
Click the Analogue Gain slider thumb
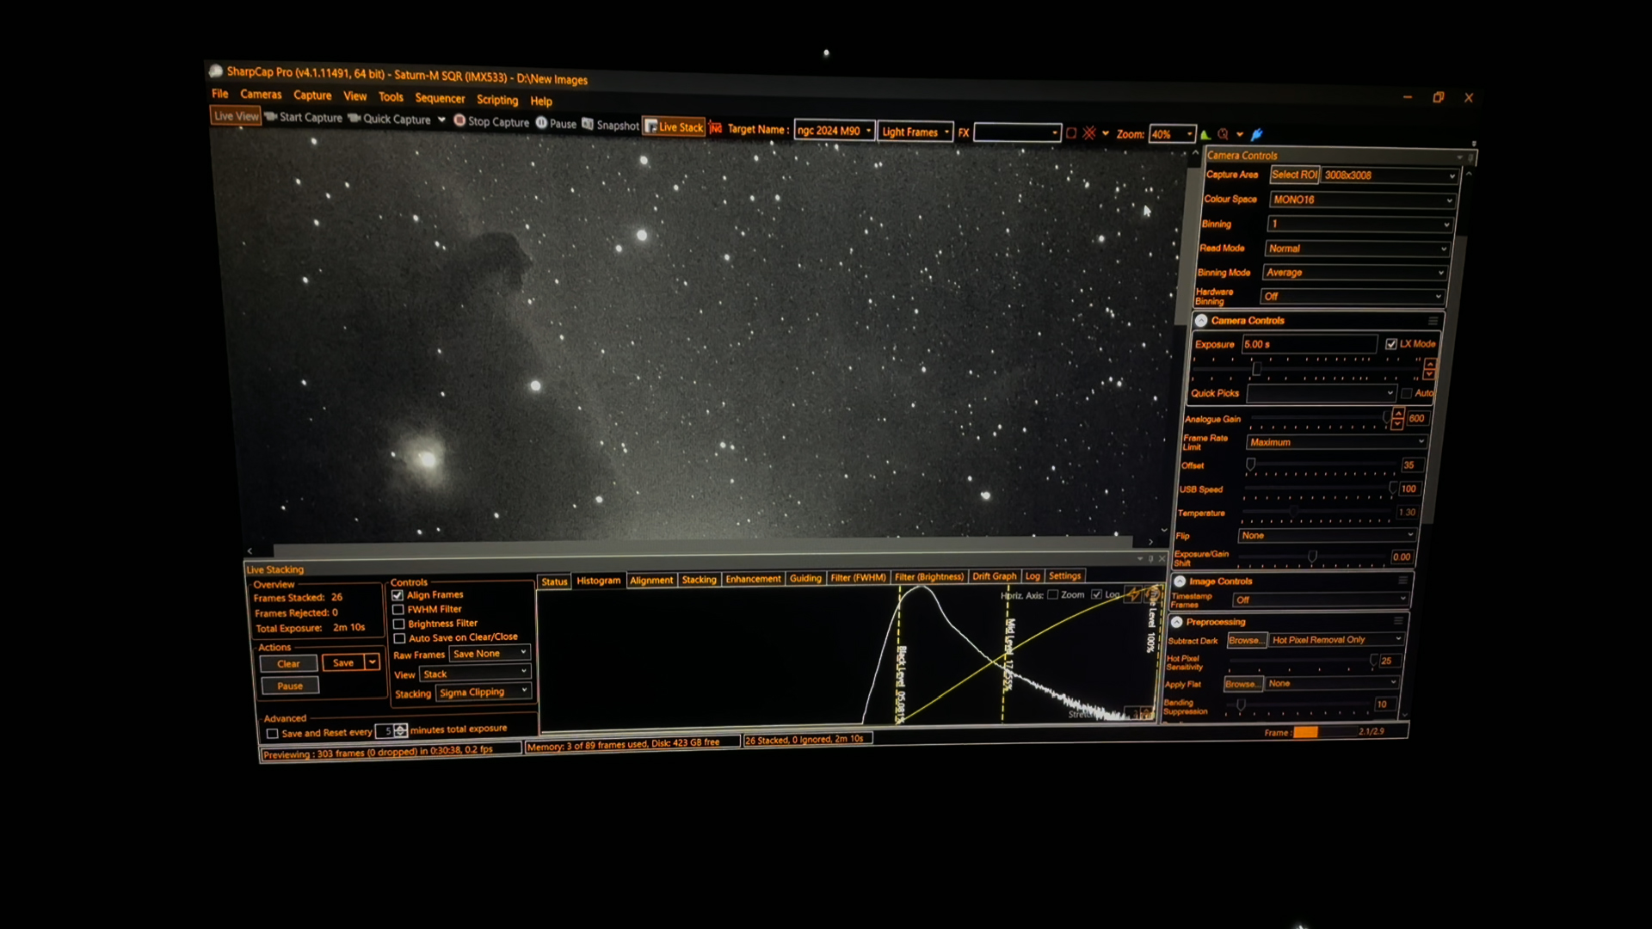(1387, 418)
